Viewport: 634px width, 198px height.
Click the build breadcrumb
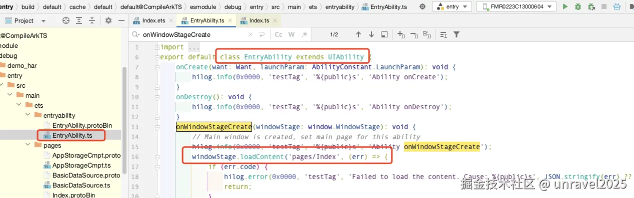[x=28, y=7]
